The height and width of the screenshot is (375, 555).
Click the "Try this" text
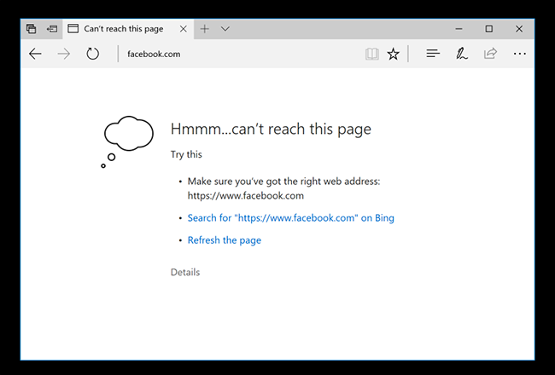(186, 154)
